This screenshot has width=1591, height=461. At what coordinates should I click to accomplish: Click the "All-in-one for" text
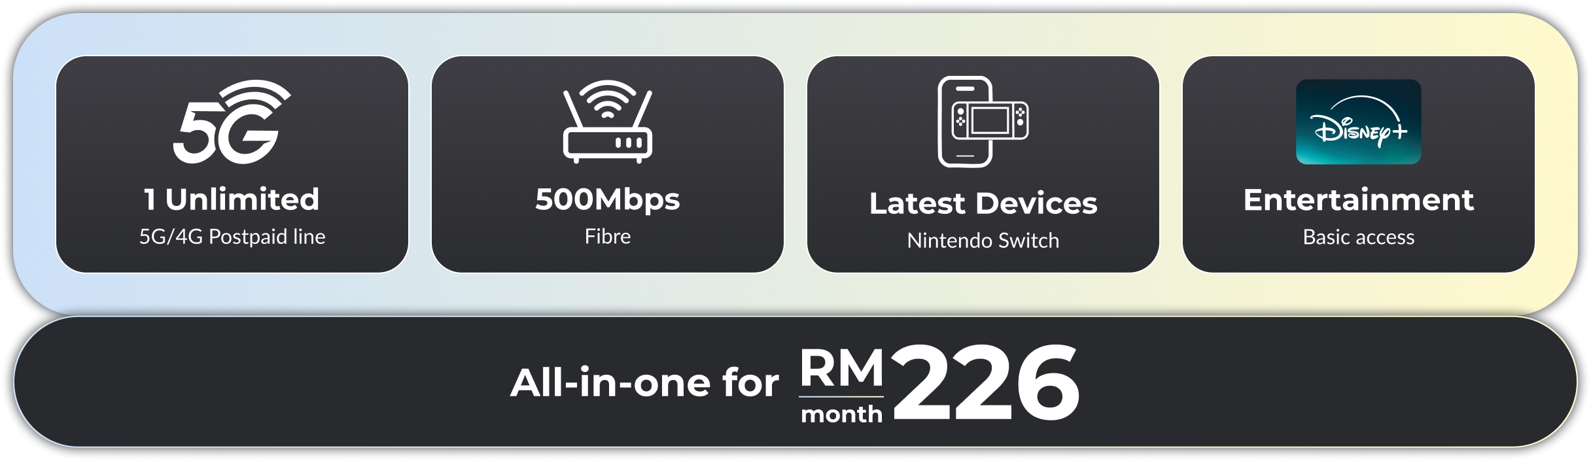[x=645, y=383]
